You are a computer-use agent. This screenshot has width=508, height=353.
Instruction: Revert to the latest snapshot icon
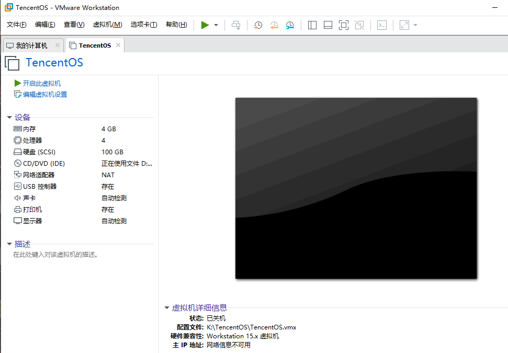click(x=274, y=25)
